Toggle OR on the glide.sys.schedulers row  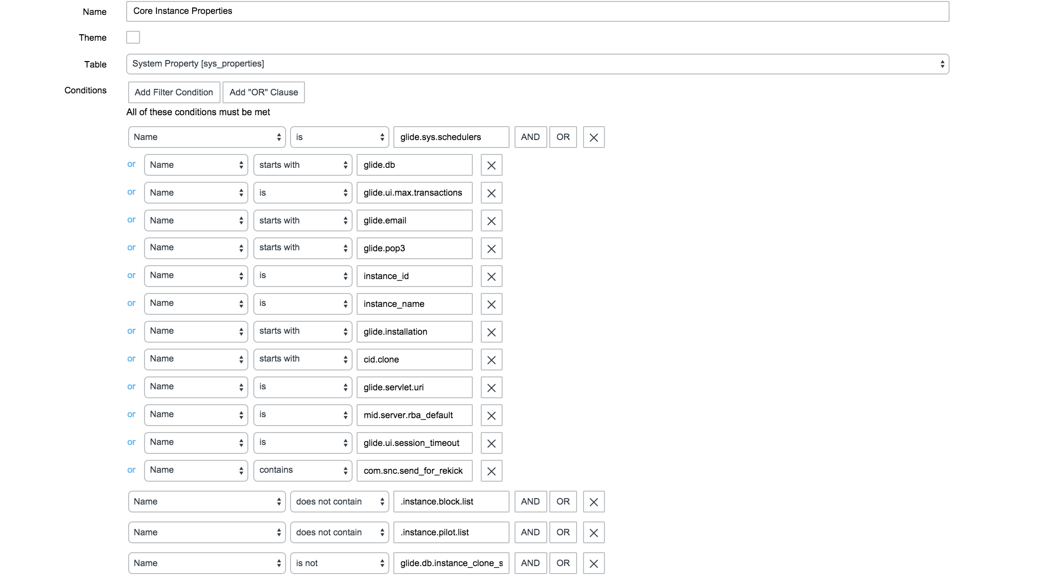tap(563, 137)
